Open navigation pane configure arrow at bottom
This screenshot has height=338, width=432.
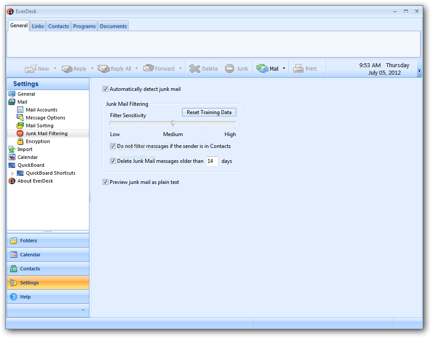point(83,310)
